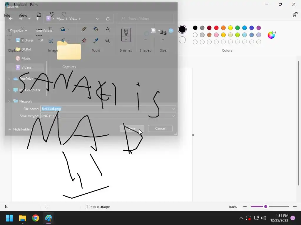301x225 pixels.
Task: Click the zoom out minus button
Action: point(245,207)
